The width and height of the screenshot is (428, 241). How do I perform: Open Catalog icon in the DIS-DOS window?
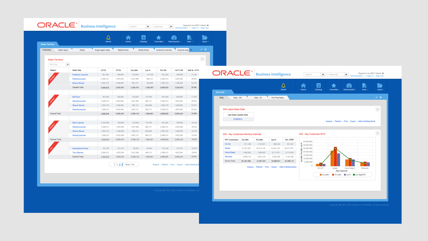click(x=318, y=86)
